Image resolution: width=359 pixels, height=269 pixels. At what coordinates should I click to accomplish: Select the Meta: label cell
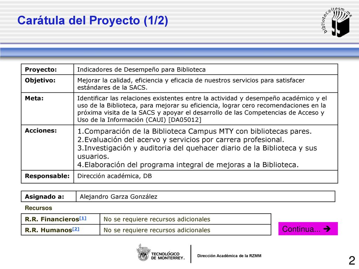47,109
